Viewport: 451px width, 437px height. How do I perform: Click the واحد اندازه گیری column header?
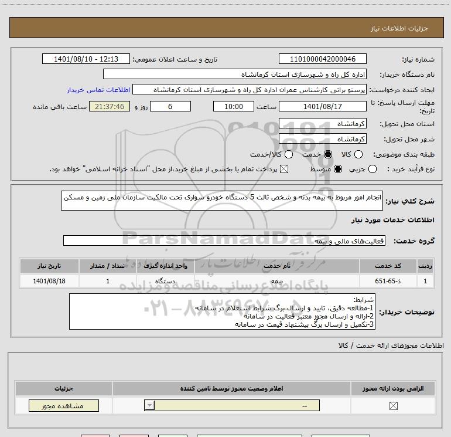pos(165,266)
